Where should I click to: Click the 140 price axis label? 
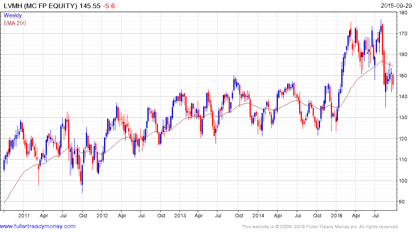tap(403, 97)
